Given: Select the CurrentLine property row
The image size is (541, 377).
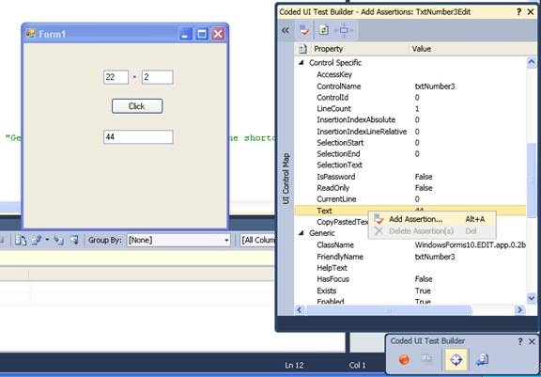Looking at the screenshot, I should coord(410,199).
